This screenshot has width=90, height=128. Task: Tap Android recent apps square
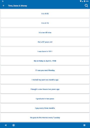click(84, 125)
